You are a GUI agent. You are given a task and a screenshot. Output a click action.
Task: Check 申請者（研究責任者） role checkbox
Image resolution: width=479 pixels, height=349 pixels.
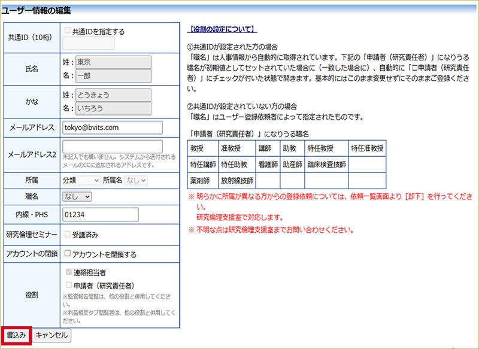click(x=69, y=285)
